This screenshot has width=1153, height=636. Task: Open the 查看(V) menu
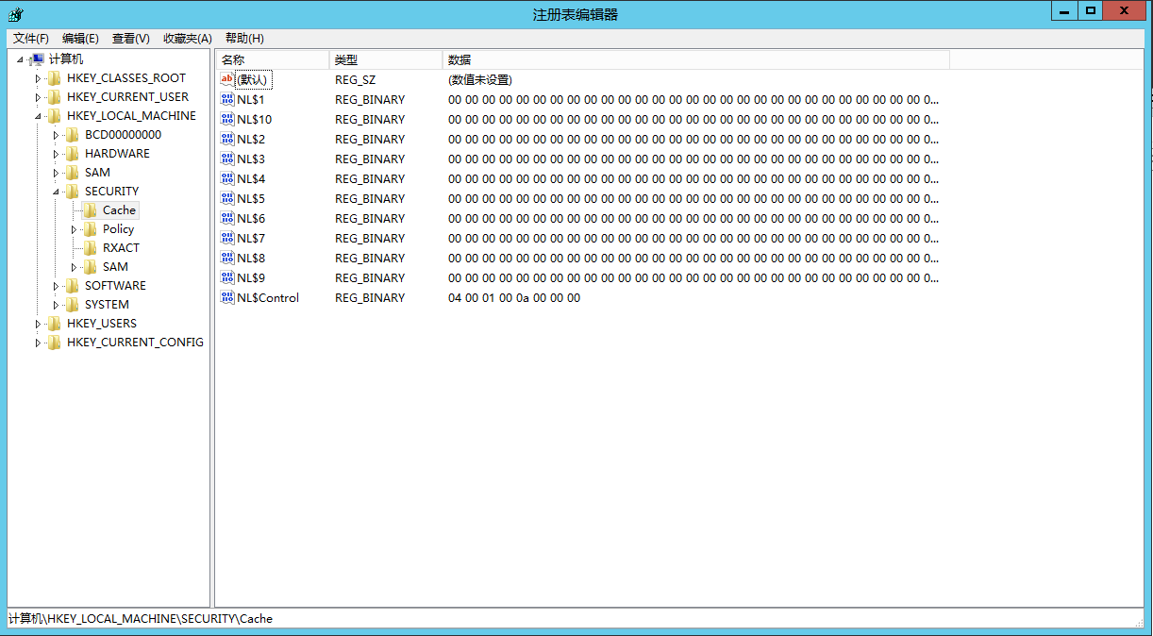(130, 38)
